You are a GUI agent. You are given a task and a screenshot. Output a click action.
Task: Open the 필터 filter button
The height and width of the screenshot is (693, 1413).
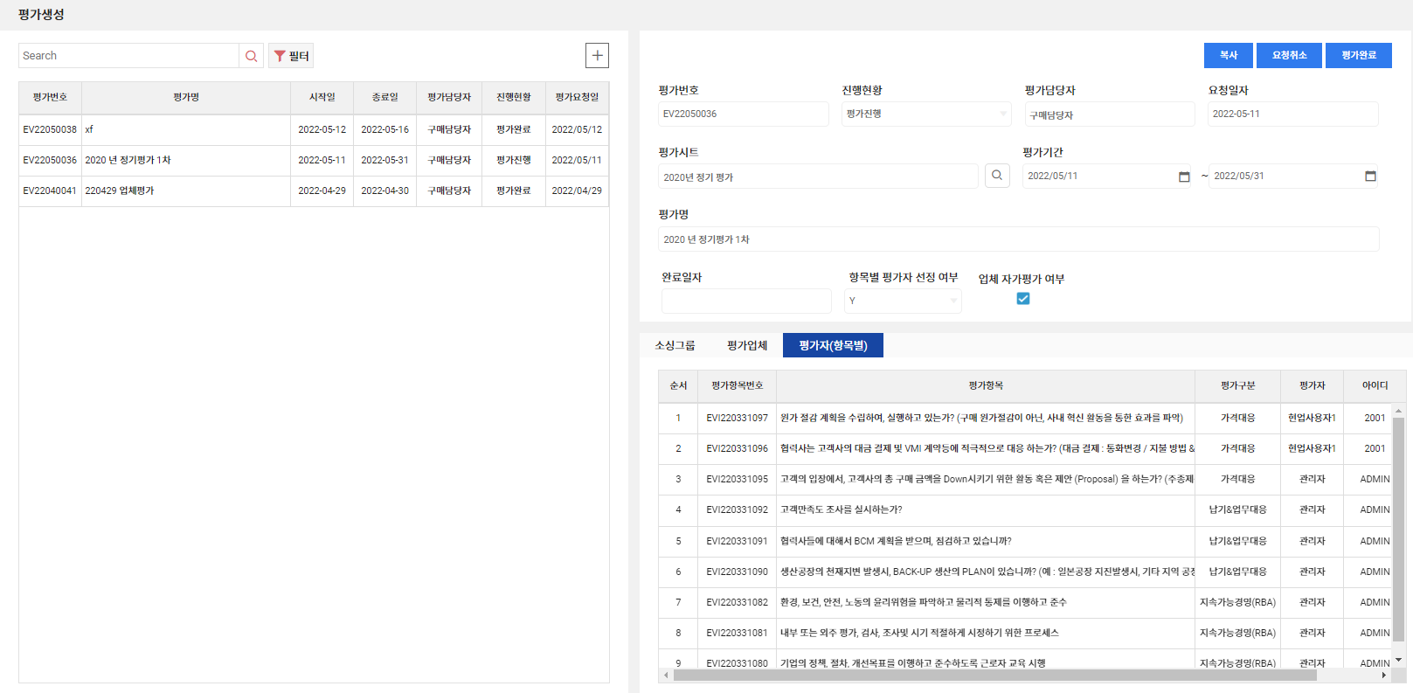(291, 56)
